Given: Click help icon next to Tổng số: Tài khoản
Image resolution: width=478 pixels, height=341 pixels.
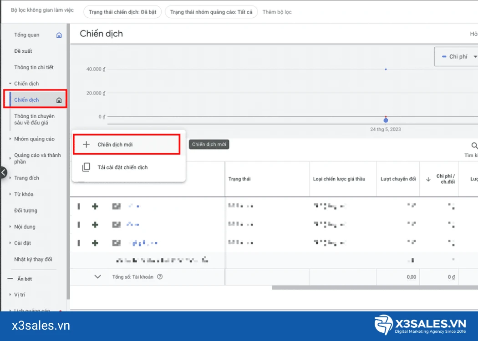Looking at the screenshot, I should click(x=160, y=277).
